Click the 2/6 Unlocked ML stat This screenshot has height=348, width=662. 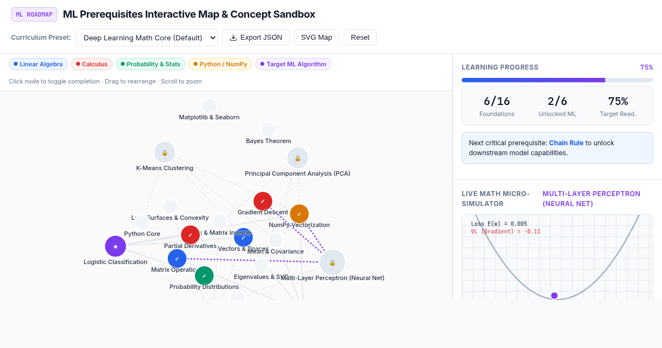557,106
